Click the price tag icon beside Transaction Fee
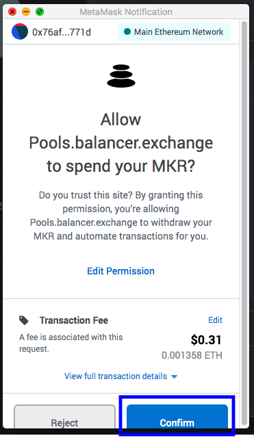Screen dimensions: 254x438 click(x=24, y=320)
